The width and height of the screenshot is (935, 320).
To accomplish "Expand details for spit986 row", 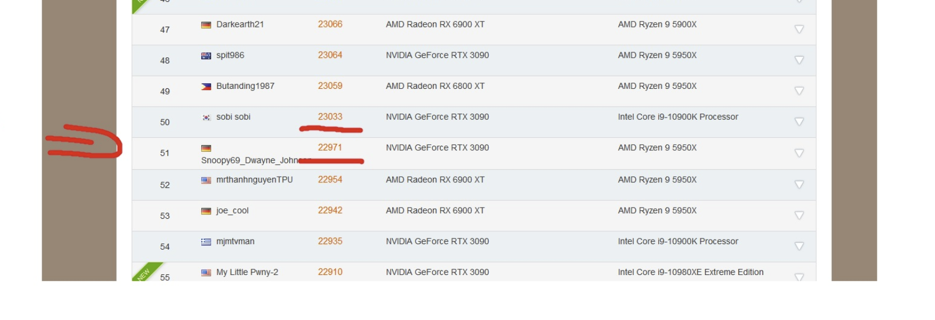I will 799,60.
